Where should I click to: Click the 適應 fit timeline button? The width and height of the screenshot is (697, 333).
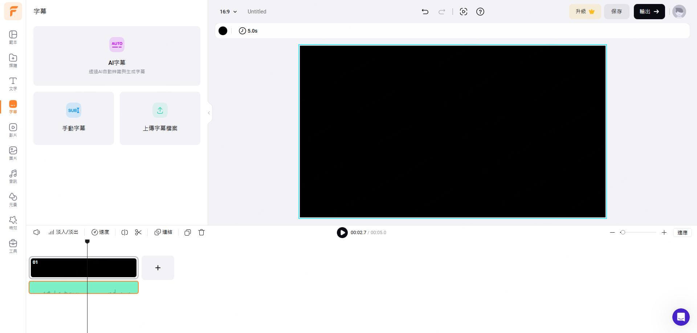pyautogui.click(x=682, y=233)
